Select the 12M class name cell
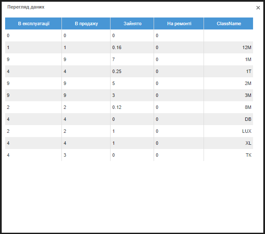This screenshot has width=265, height=234. [x=247, y=47]
